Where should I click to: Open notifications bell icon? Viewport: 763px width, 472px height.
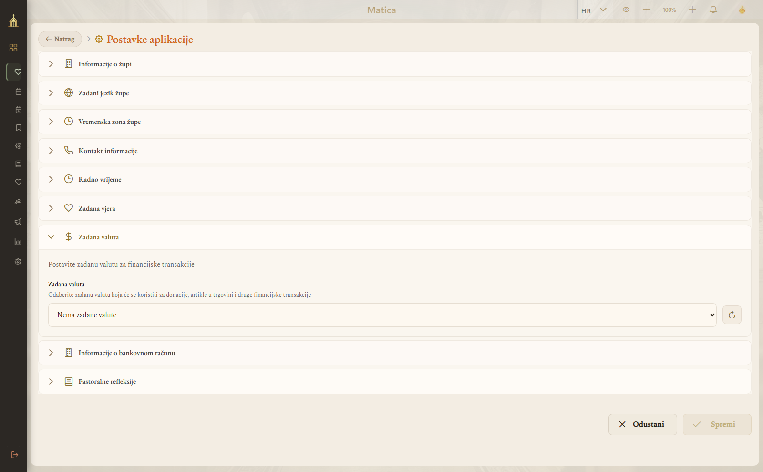(x=713, y=10)
